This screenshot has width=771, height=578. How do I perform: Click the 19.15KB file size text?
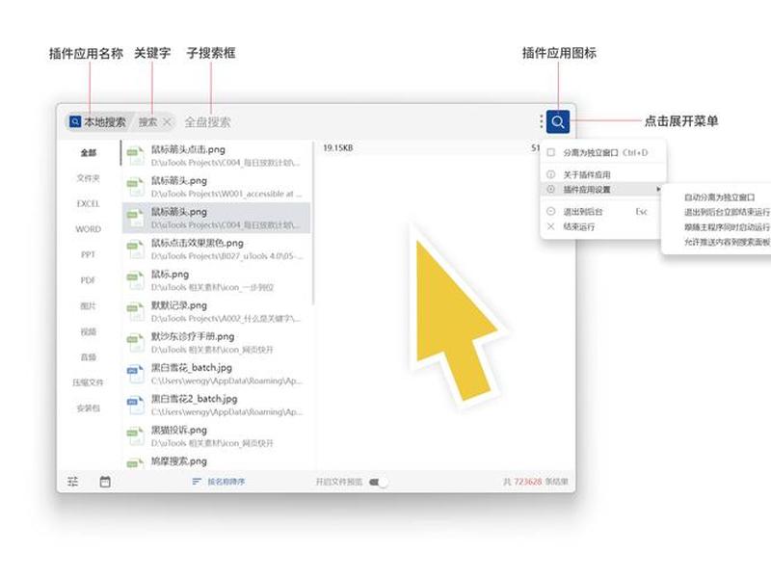338,148
